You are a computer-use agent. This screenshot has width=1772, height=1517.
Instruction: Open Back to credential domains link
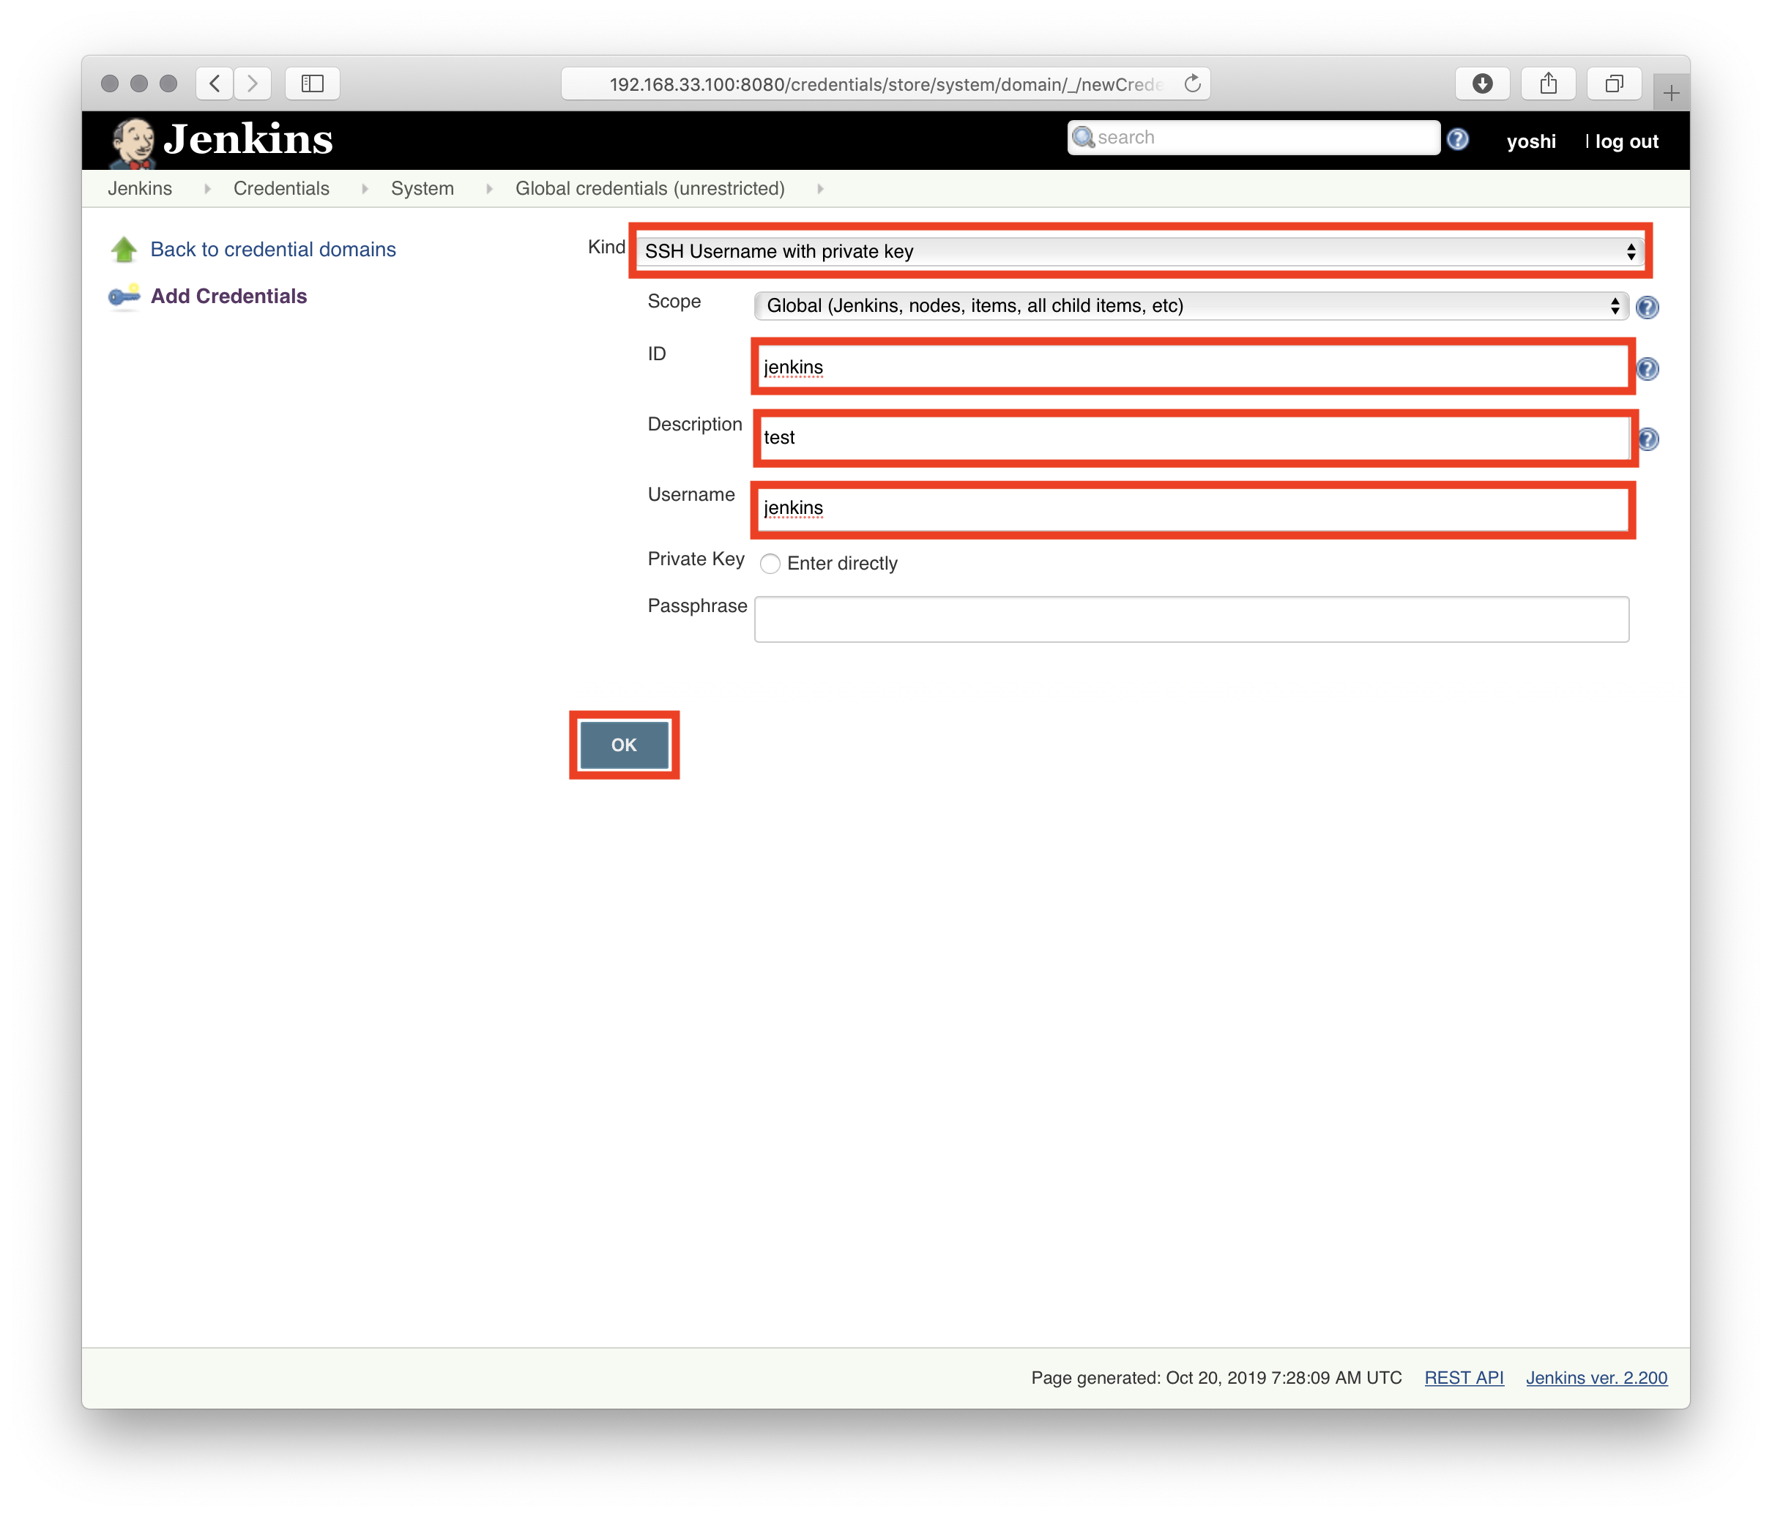(x=273, y=249)
